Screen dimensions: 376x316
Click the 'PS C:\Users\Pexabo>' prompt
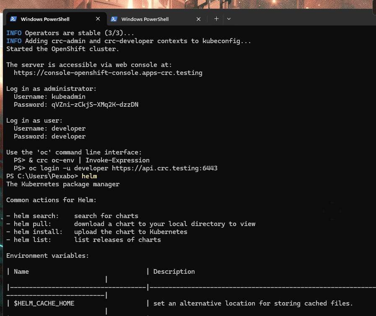click(x=42, y=176)
